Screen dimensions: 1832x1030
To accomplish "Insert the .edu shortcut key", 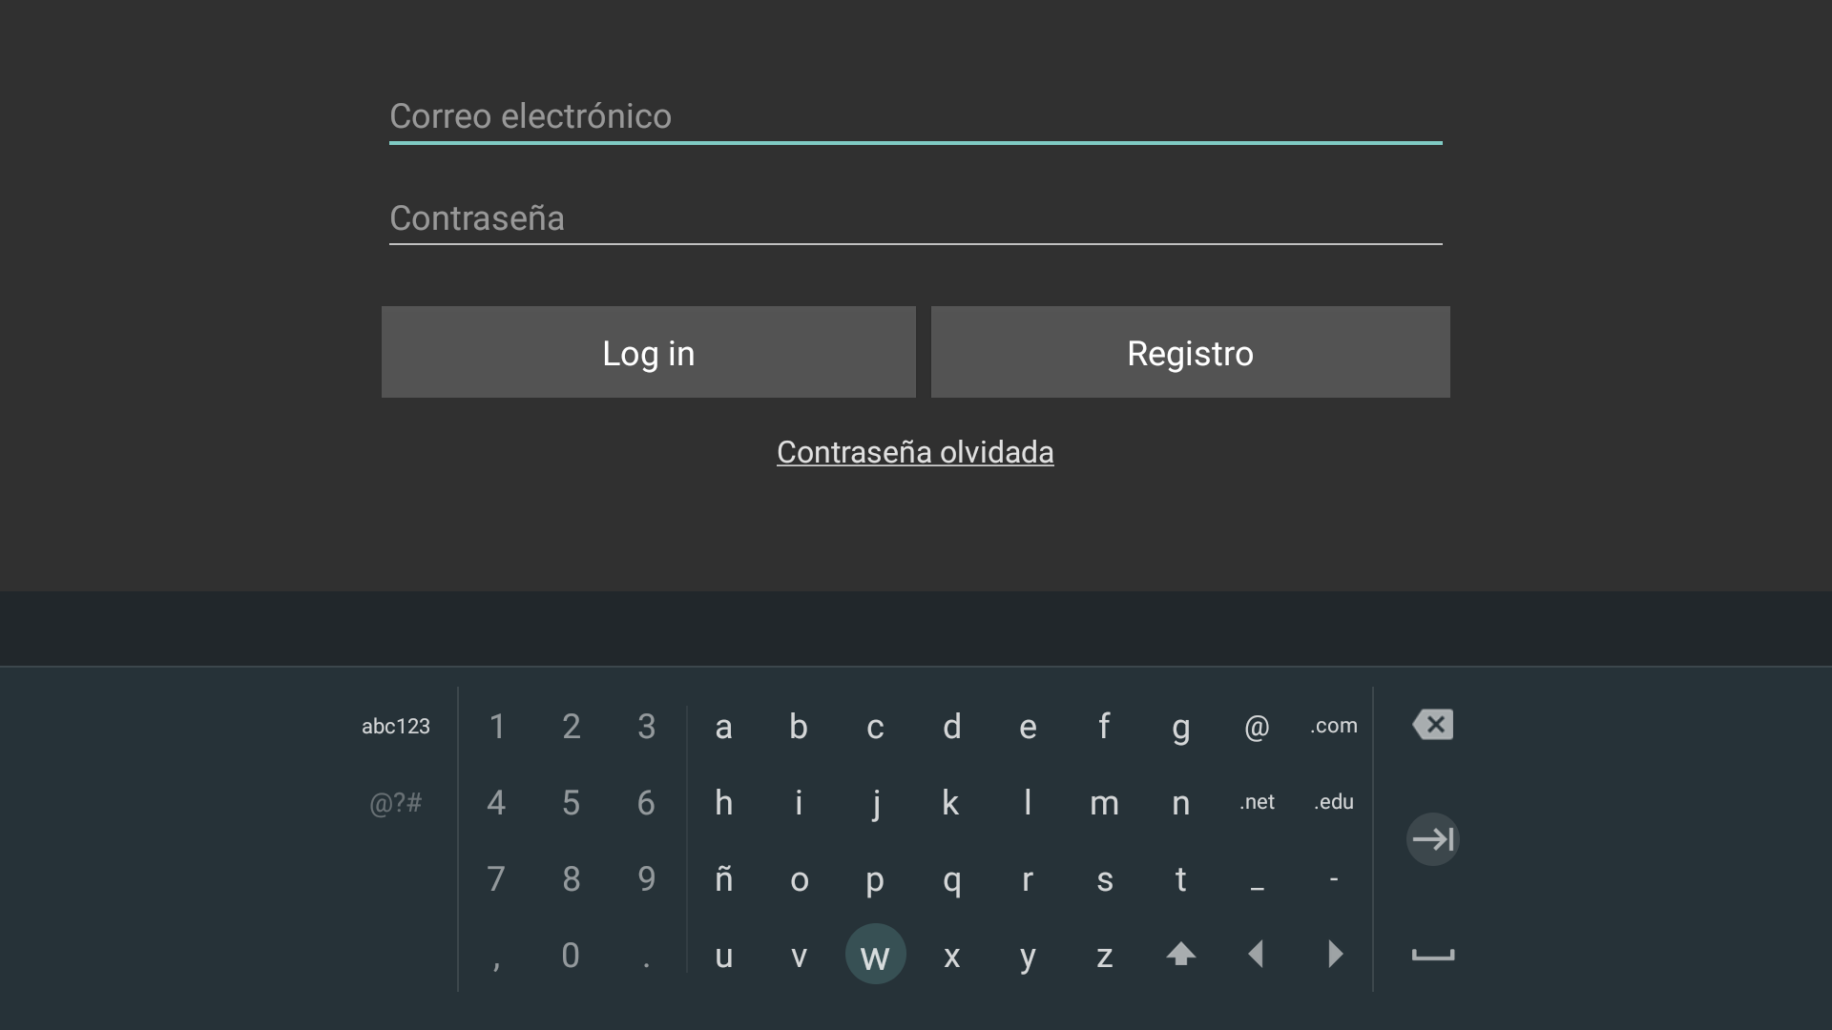I will click(x=1333, y=802).
